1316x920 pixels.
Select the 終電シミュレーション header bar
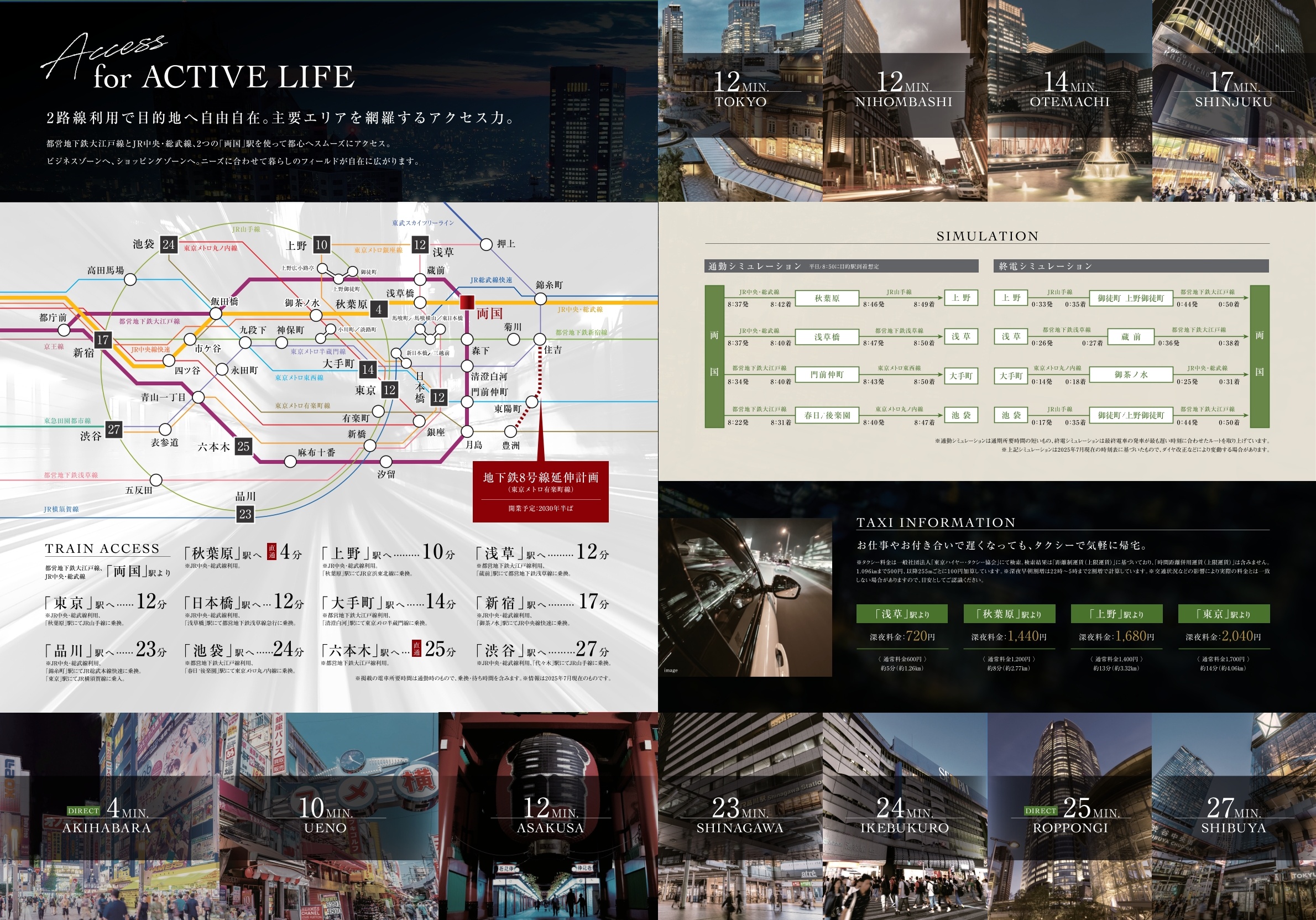coord(1130,266)
